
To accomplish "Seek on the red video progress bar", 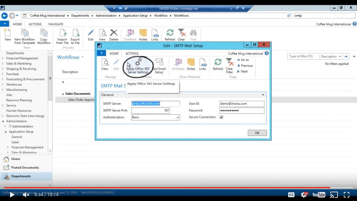I will click(x=167, y=187).
